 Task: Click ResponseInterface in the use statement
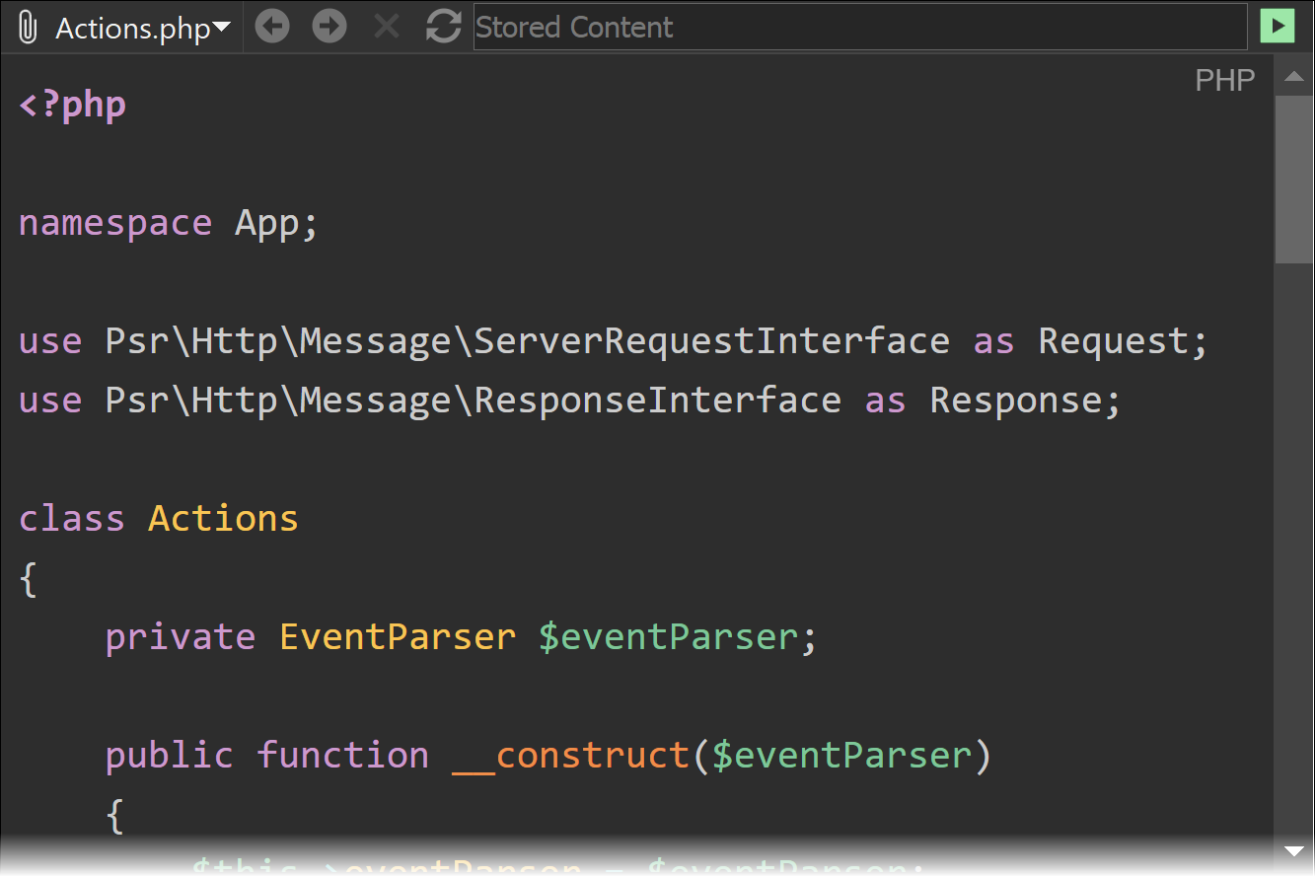click(x=658, y=401)
